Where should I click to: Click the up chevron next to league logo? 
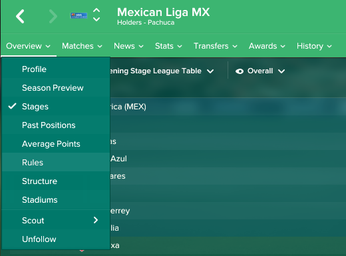[x=96, y=11]
